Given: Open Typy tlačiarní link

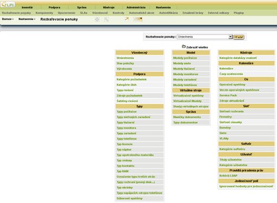Looking at the screenshot, I should pyautogui.click(x=125, y=122).
